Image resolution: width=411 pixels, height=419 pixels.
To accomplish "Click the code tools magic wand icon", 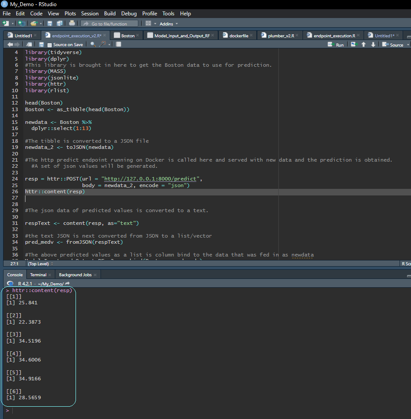I will pyautogui.click(x=103, y=44).
